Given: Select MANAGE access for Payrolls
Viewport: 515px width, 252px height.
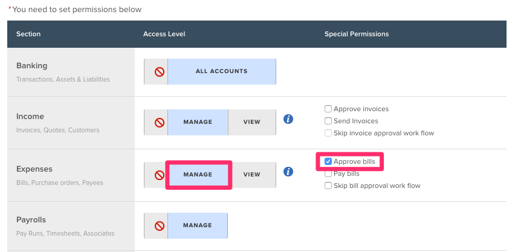Looking at the screenshot, I should point(198,225).
